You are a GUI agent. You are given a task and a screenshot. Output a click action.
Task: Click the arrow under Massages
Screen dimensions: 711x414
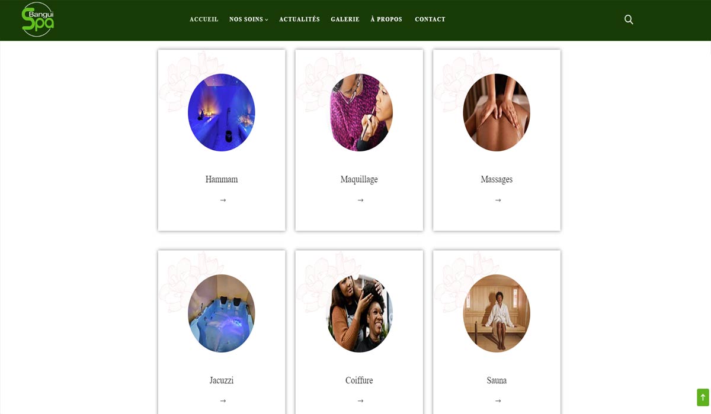(x=498, y=200)
